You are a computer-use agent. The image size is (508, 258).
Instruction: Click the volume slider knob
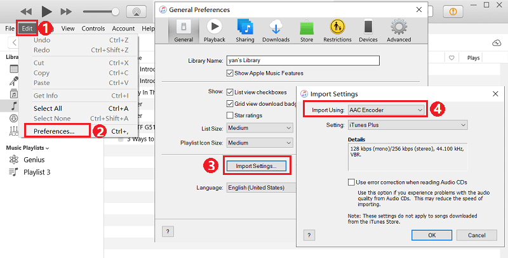click(116, 11)
